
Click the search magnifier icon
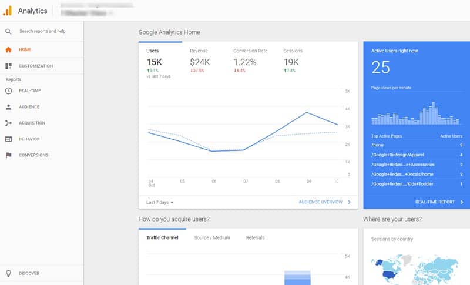click(8, 31)
